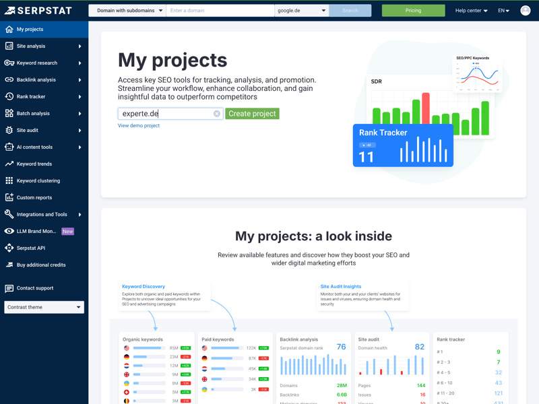Click the Site audit preview card
Image resolution: width=539 pixels, height=404 pixels.
391,368
